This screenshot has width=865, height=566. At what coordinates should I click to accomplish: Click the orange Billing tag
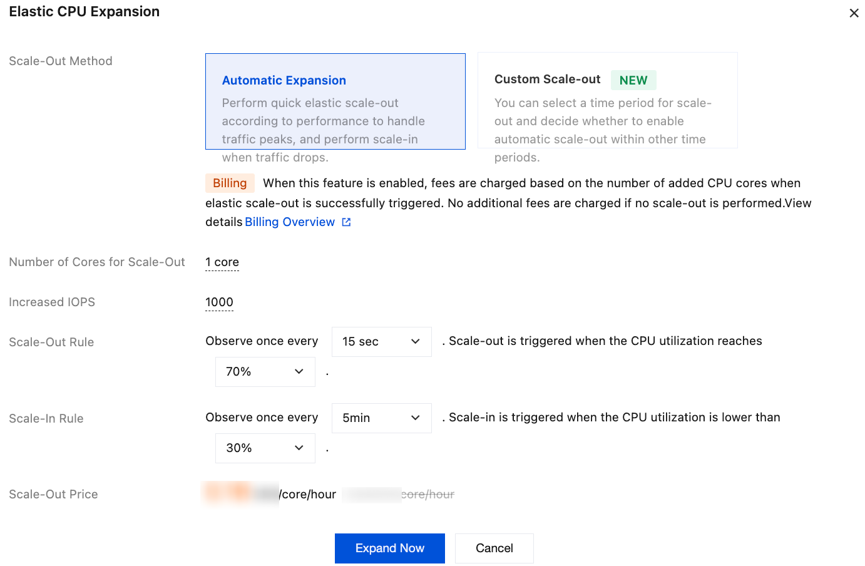point(230,183)
